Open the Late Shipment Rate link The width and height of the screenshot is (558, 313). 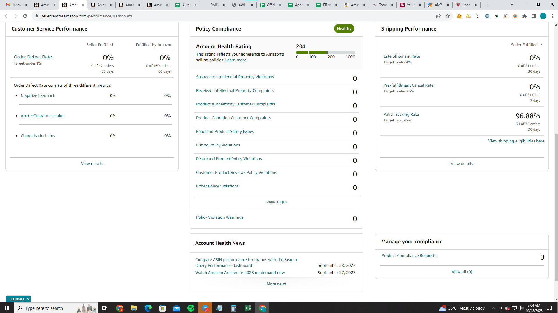click(x=401, y=56)
